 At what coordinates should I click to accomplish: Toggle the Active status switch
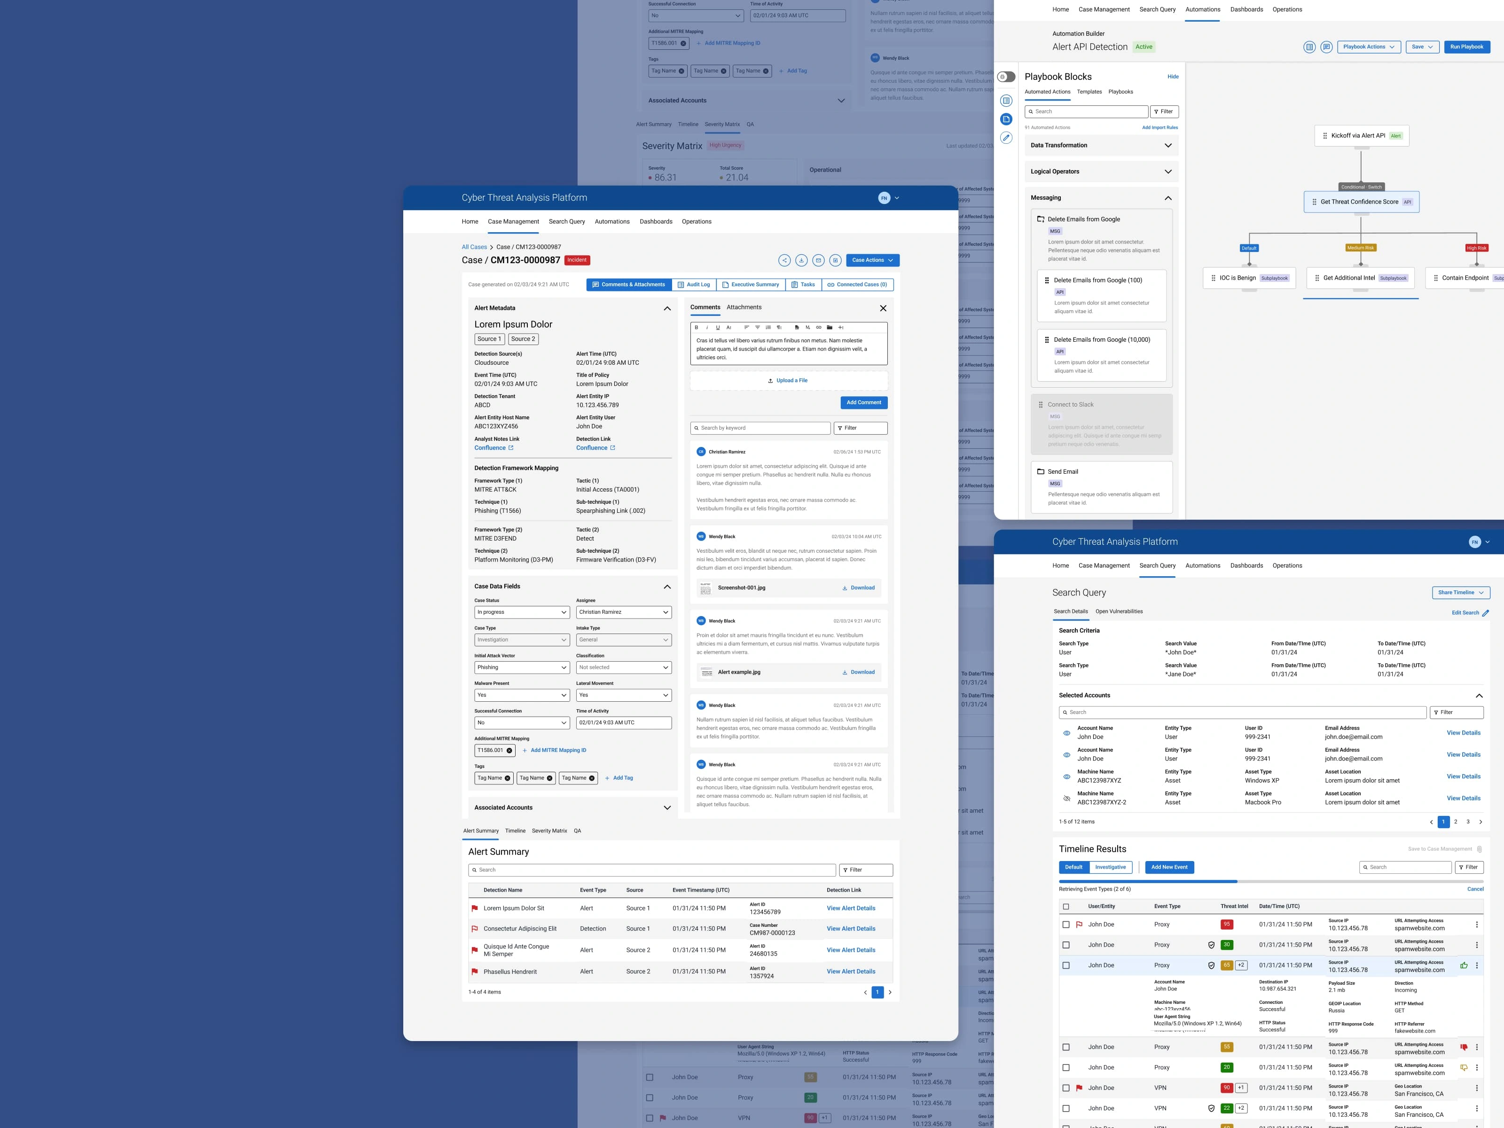pos(1005,76)
